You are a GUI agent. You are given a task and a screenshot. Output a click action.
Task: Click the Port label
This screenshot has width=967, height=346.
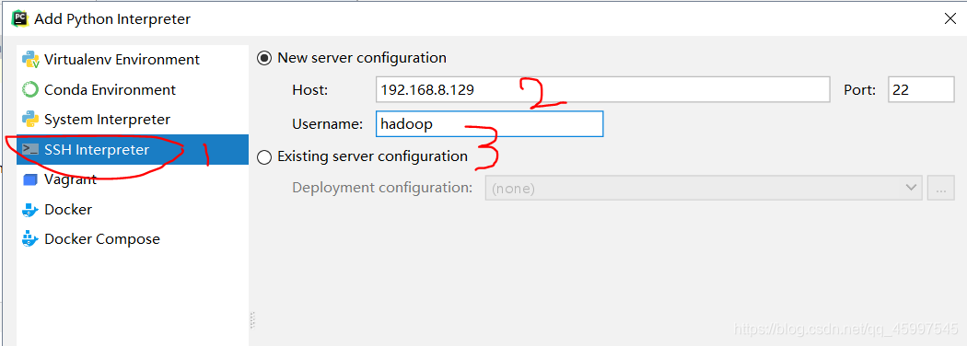click(x=859, y=90)
